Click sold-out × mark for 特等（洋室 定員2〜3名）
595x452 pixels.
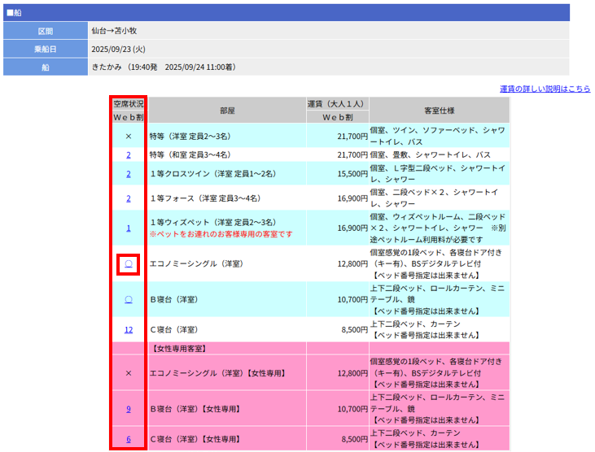point(129,137)
